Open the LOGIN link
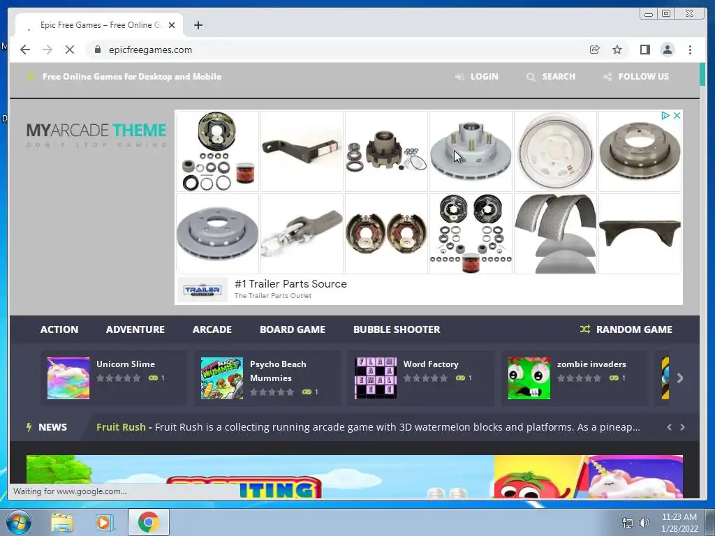 477,77
